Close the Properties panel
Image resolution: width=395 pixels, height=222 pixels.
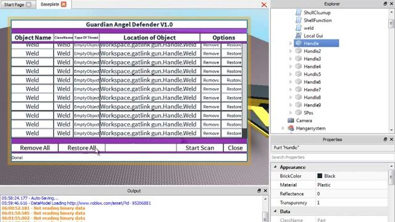click(x=391, y=139)
